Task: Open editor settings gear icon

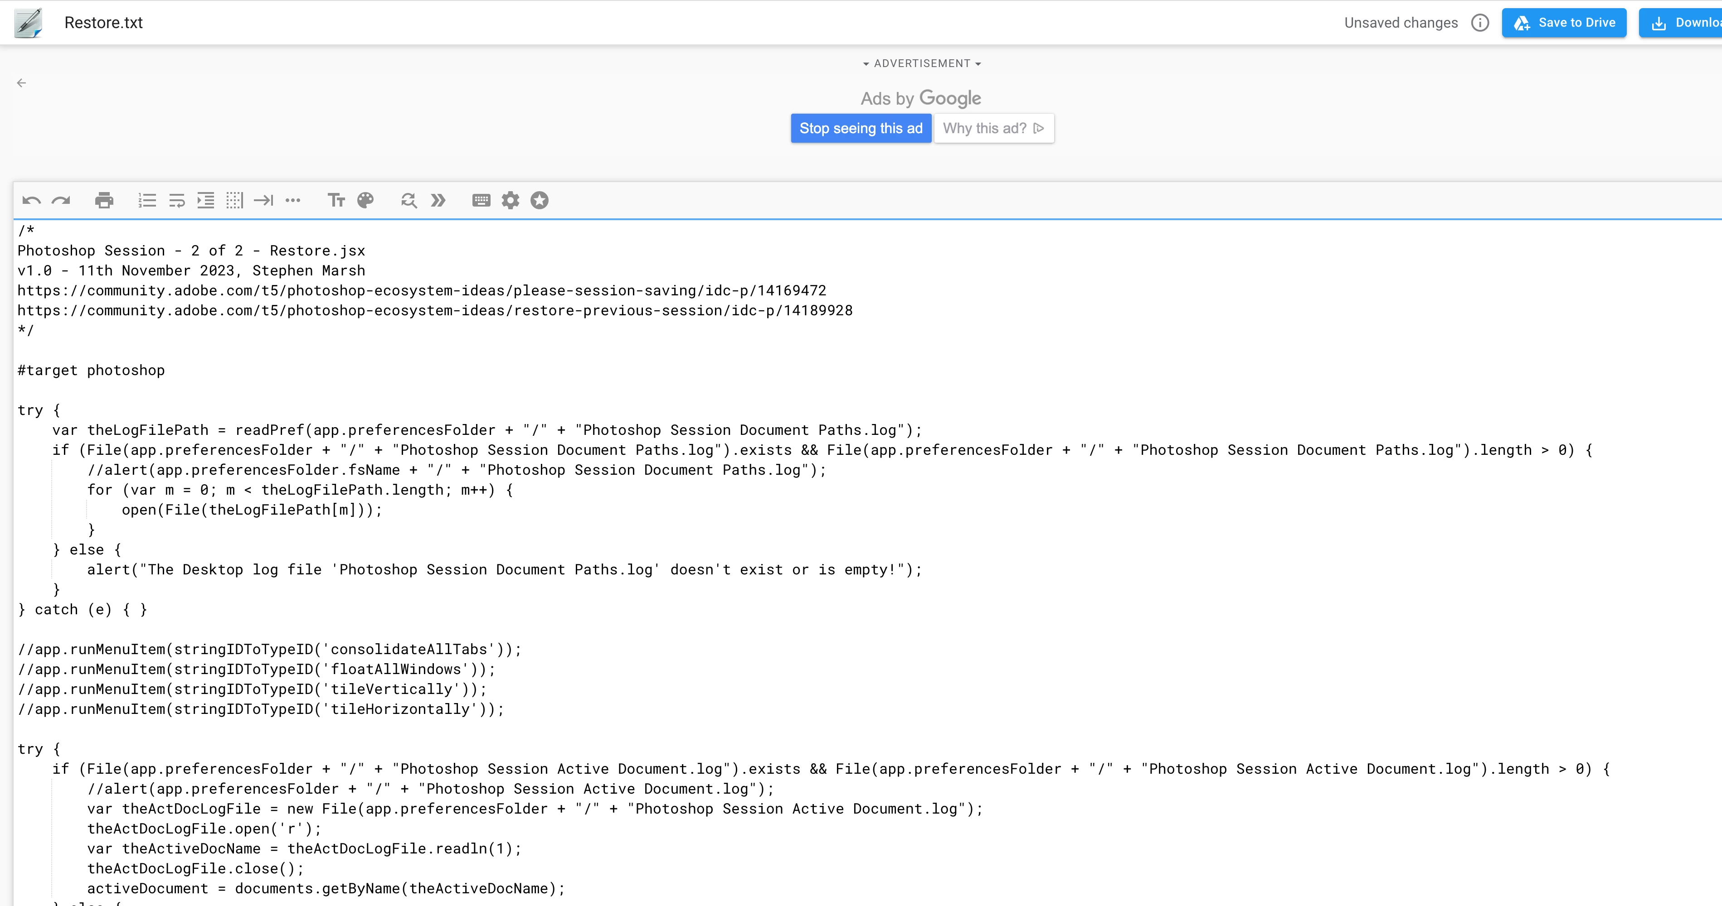Action: [510, 200]
